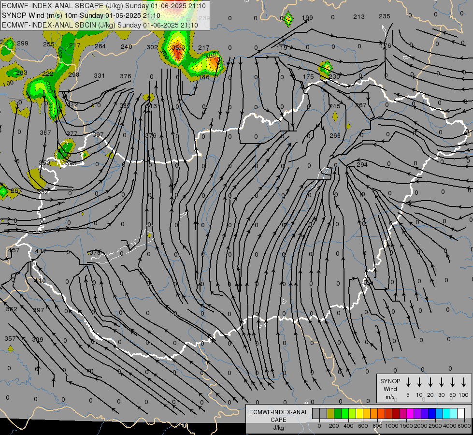Pick the white CAPE legend swatch
The image size is (473, 435).
[x=461, y=414]
